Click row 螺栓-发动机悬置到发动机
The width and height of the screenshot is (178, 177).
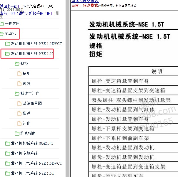click(x=133, y=147)
